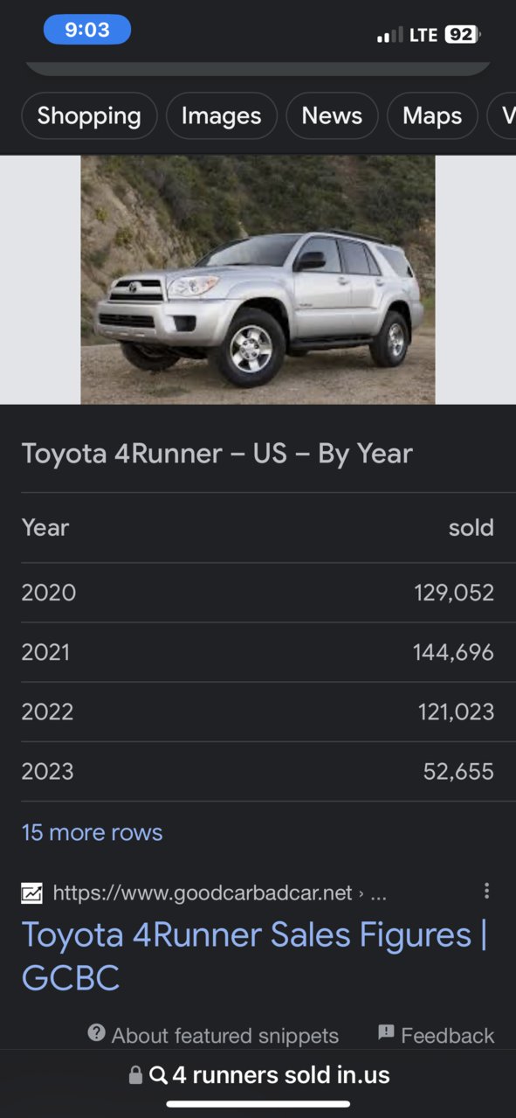The image size is (516, 1118).
Task: Tap the battery indicator showing 92
Action: [462, 35]
